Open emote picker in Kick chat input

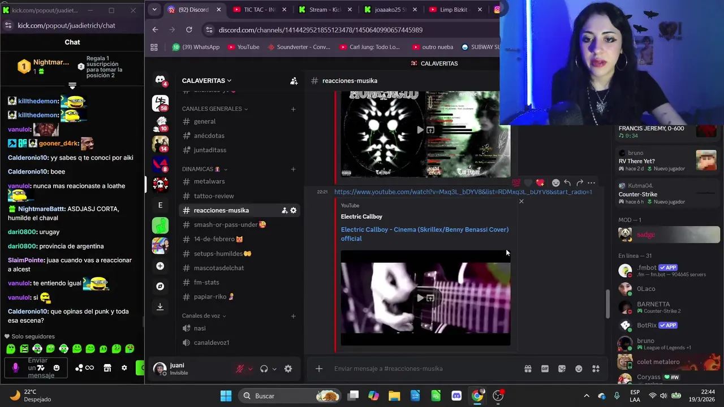[56, 368]
